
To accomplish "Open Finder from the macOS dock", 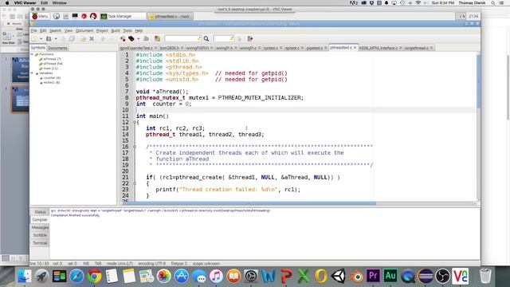I will (x=25, y=277).
